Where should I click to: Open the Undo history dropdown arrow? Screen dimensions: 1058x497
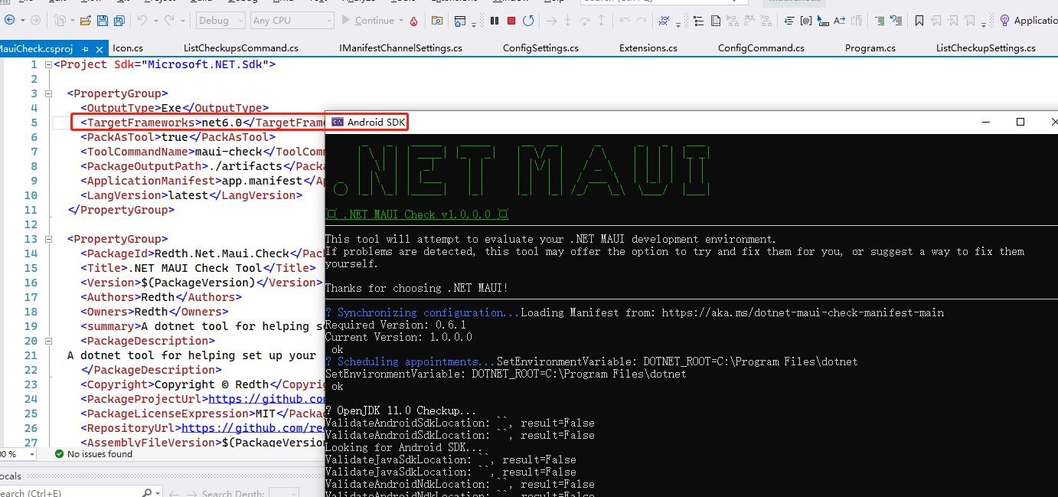(155, 21)
